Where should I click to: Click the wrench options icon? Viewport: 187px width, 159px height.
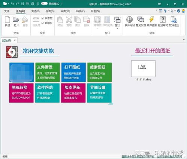(165, 11)
